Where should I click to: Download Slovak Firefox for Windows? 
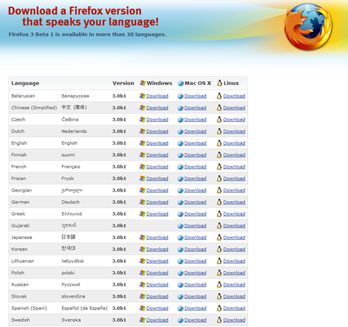(x=157, y=297)
